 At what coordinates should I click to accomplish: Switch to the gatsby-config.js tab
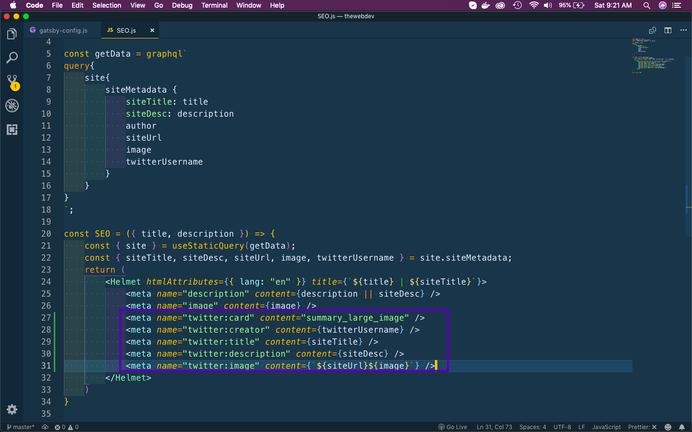point(63,30)
